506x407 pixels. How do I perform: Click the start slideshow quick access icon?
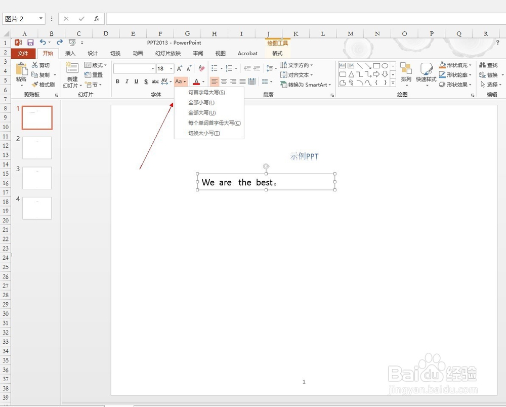point(72,43)
